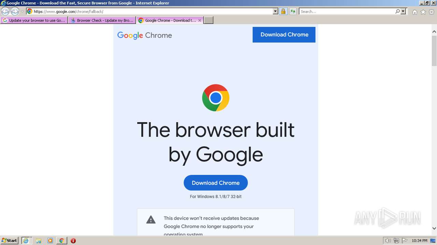Click the top-right Download Chrome button
The image size is (437, 245).
point(284,35)
